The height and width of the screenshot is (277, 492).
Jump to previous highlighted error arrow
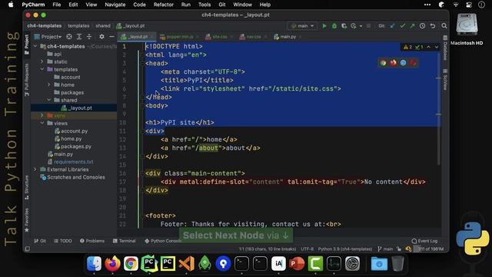(429, 47)
